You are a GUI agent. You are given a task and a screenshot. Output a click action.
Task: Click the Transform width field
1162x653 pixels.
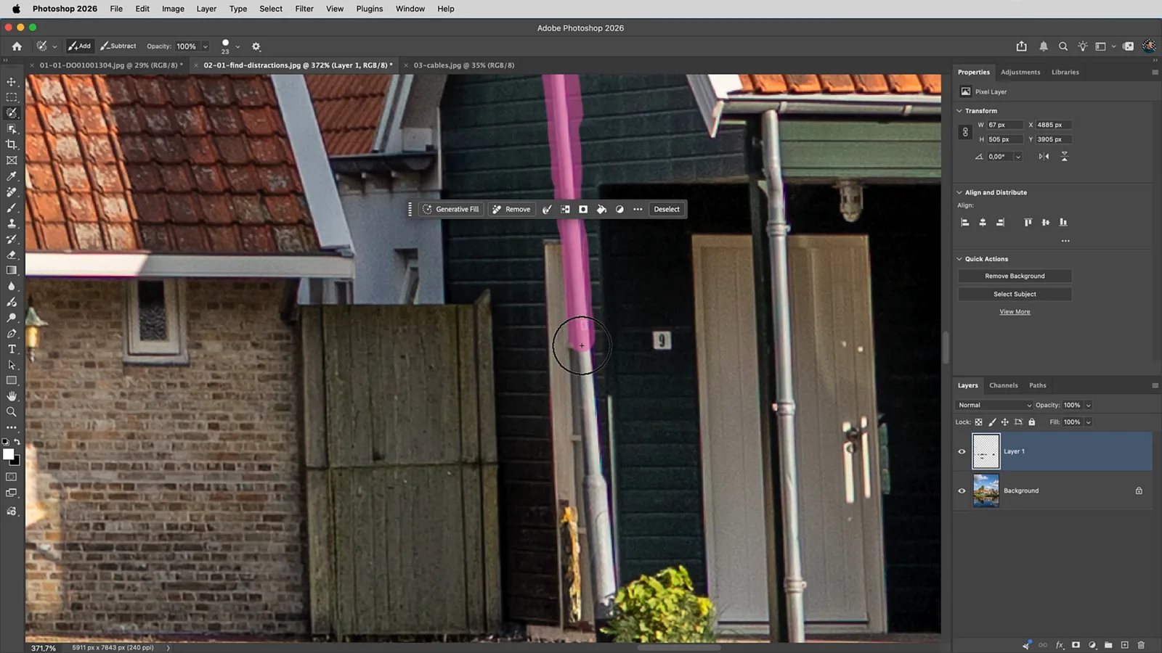tap(1004, 125)
